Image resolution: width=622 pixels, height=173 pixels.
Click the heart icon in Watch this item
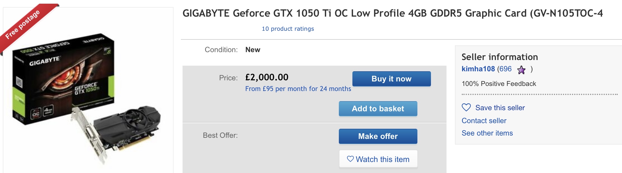coord(350,159)
